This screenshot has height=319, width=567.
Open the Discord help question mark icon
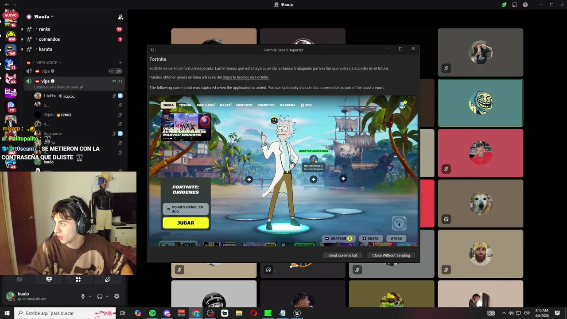point(525,4)
